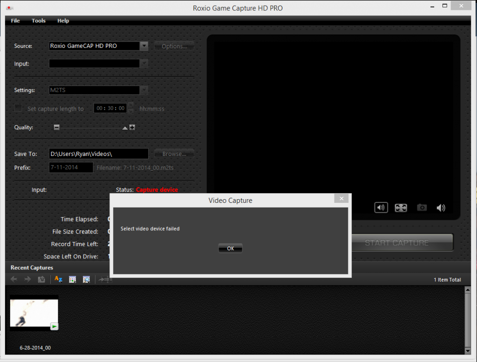Click OK in the Video Capture dialog
Screen dimensions: 477x362
pyautogui.click(x=230, y=248)
